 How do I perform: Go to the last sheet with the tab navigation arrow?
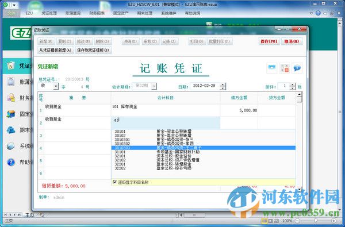pyautogui.click(x=20, y=214)
